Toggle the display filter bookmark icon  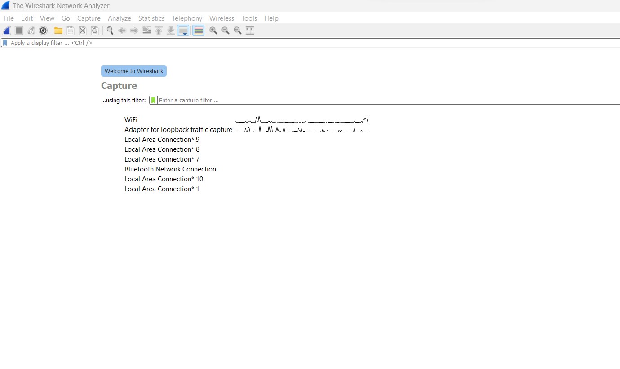pyautogui.click(x=4, y=42)
